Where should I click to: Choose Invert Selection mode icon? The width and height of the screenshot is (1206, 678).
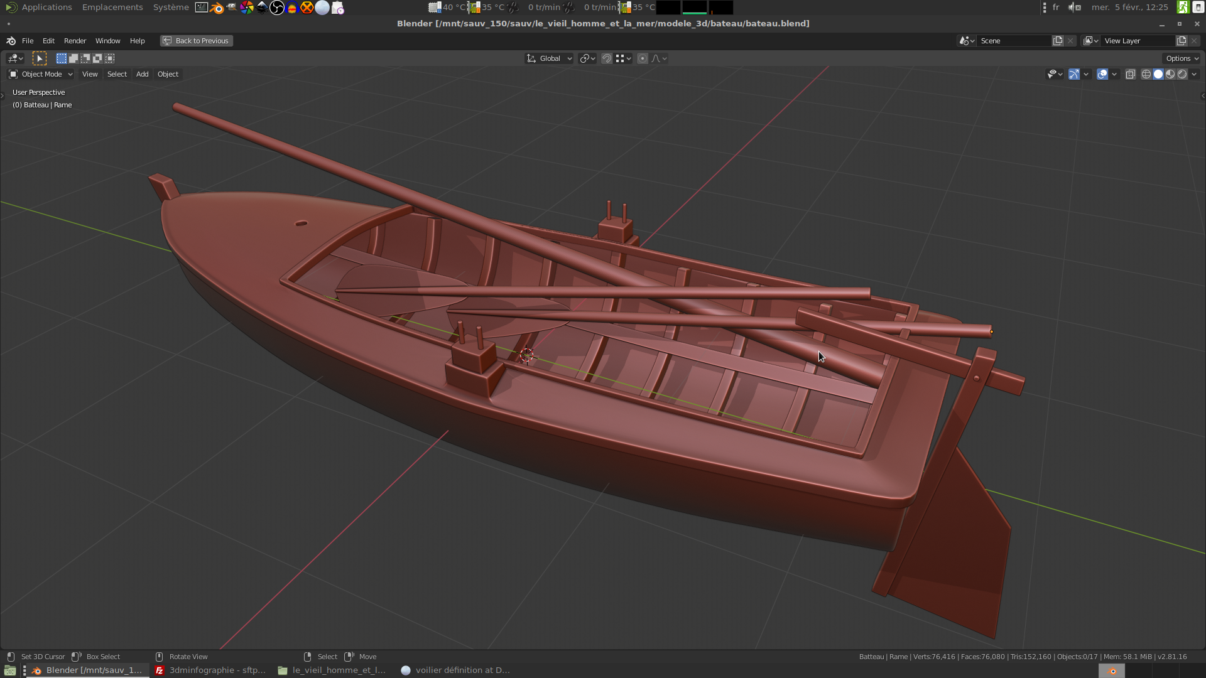click(x=97, y=58)
